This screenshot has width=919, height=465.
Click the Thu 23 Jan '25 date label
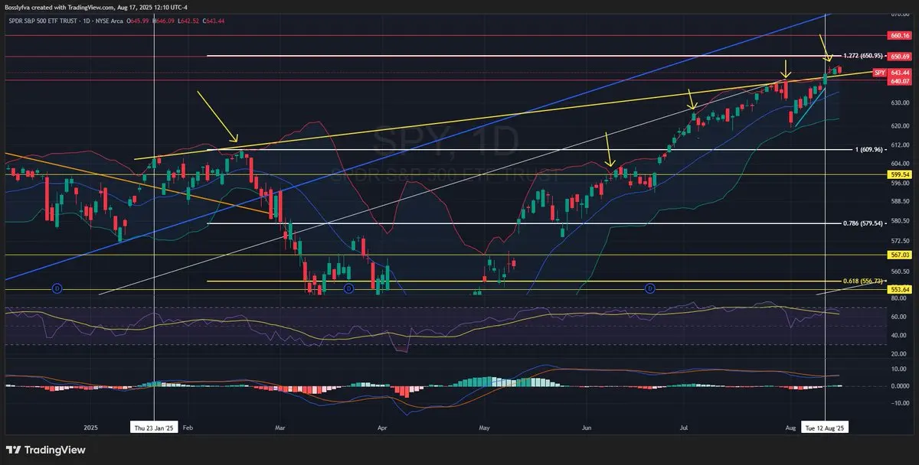click(x=155, y=428)
